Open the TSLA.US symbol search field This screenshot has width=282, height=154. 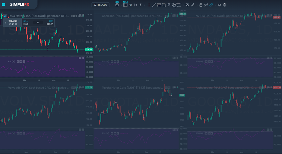[100, 5]
